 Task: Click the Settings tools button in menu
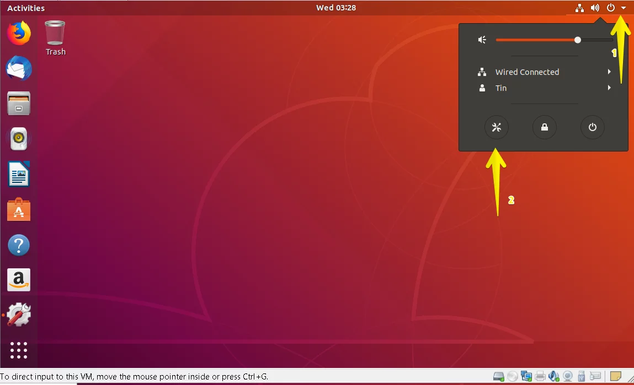[x=497, y=128]
